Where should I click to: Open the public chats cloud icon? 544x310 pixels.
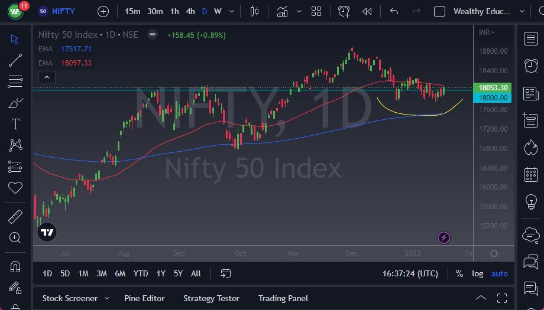[x=531, y=235]
